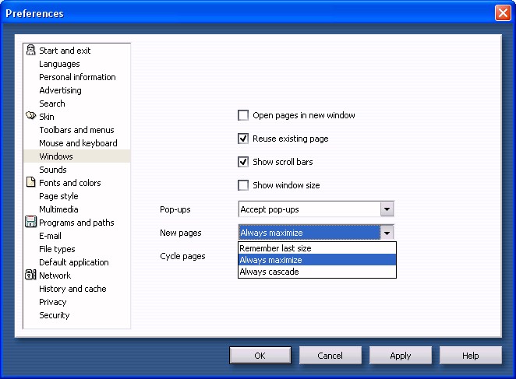The width and height of the screenshot is (516, 379).
Task: Cancel the Preferences dialog
Action: (330, 356)
